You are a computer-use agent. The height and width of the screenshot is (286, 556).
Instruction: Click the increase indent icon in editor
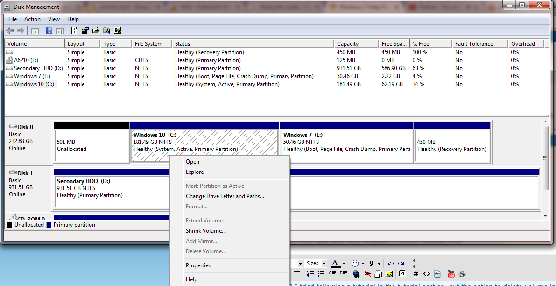pyautogui.click(x=343, y=273)
